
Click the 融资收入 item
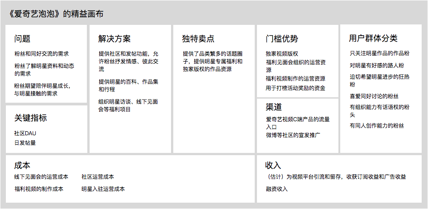click(276, 189)
